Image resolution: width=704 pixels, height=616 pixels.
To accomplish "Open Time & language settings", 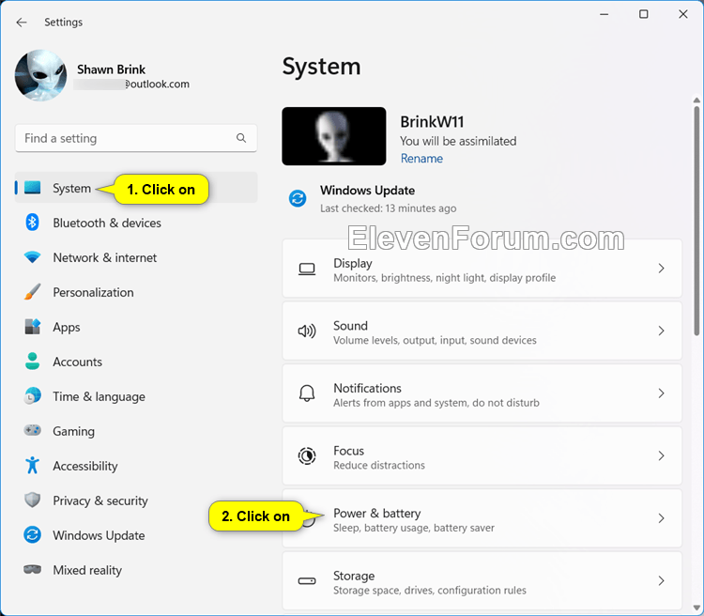I will (x=136, y=396).
